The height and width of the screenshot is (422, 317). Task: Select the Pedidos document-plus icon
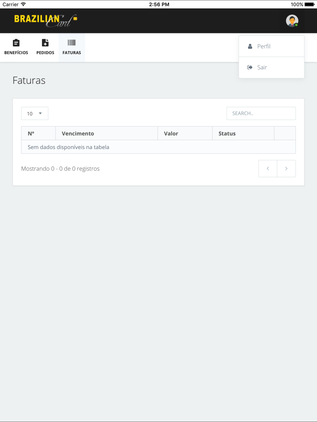tap(45, 43)
